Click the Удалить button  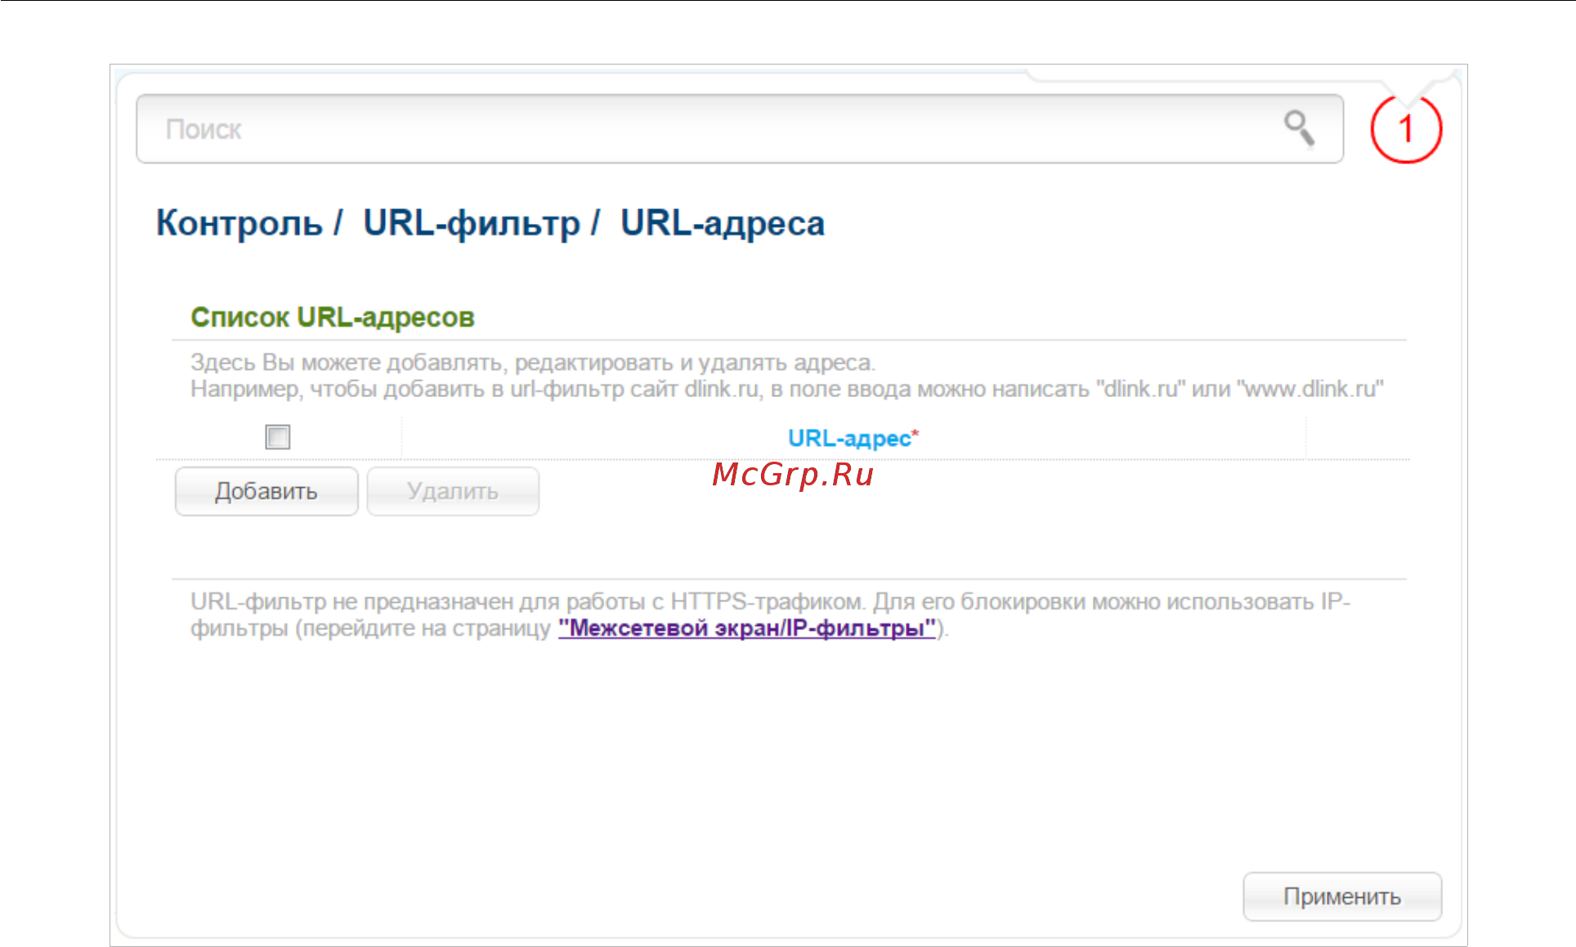(x=453, y=491)
